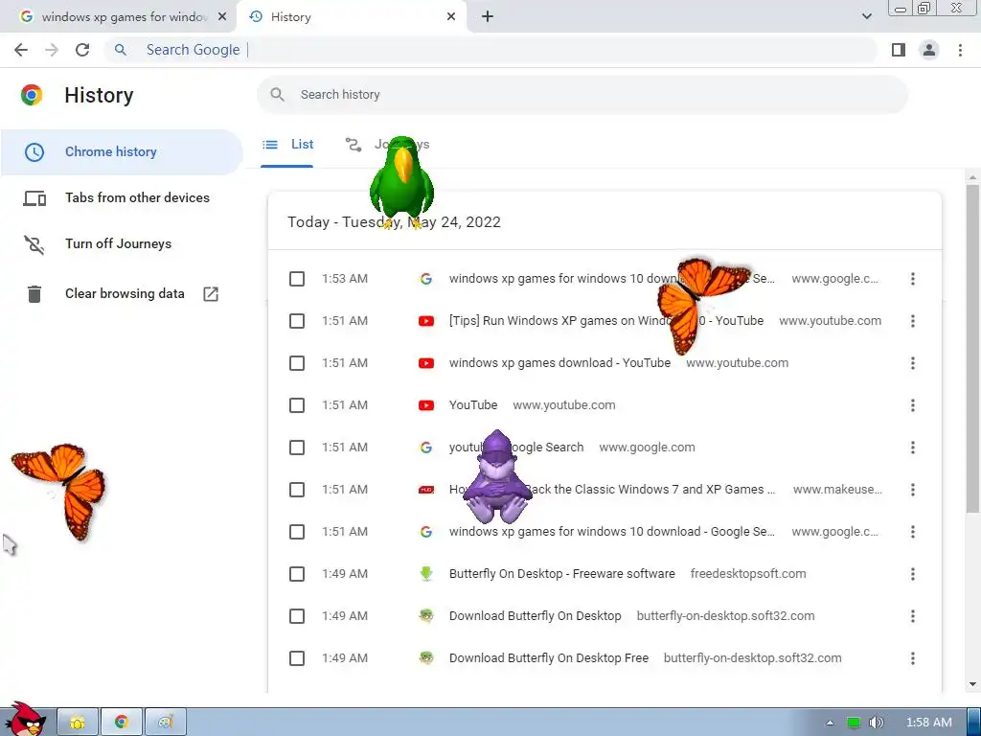
Task: Open the Paint taskbar icon
Action: [165, 723]
